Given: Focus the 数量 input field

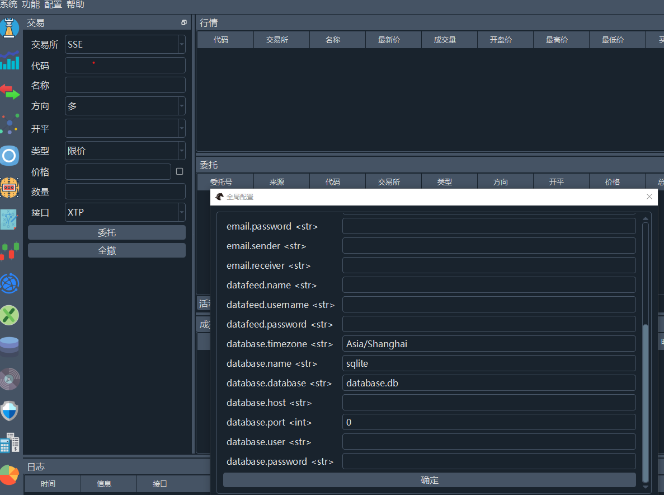Looking at the screenshot, I should coord(125,191).
